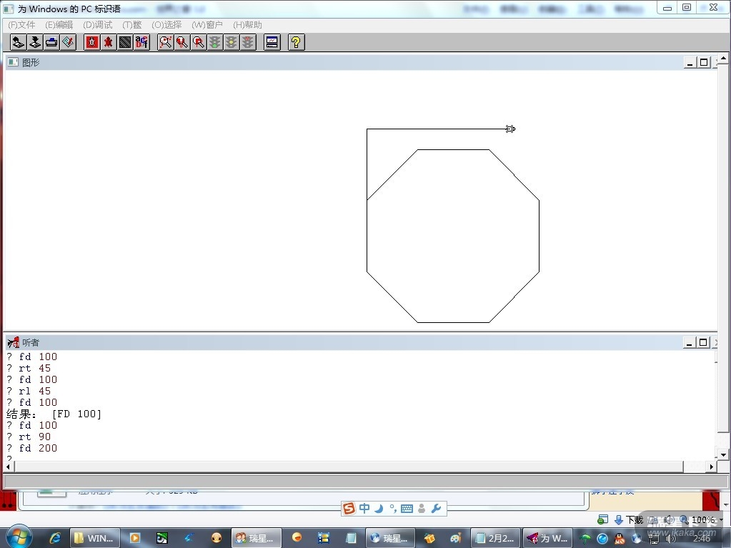731x548 pixels.
Task: Open the (F)文件 menu
Action: click(21, 25)
